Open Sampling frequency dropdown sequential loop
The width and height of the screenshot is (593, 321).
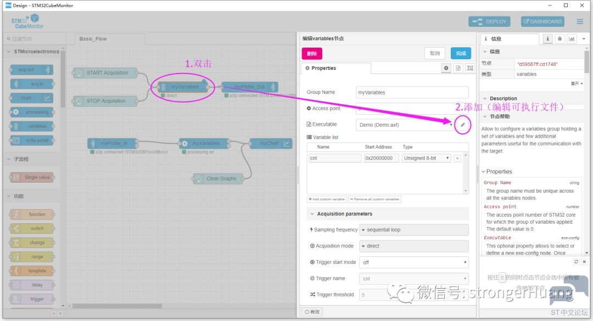pyautogui.click(x=414, y=230)
